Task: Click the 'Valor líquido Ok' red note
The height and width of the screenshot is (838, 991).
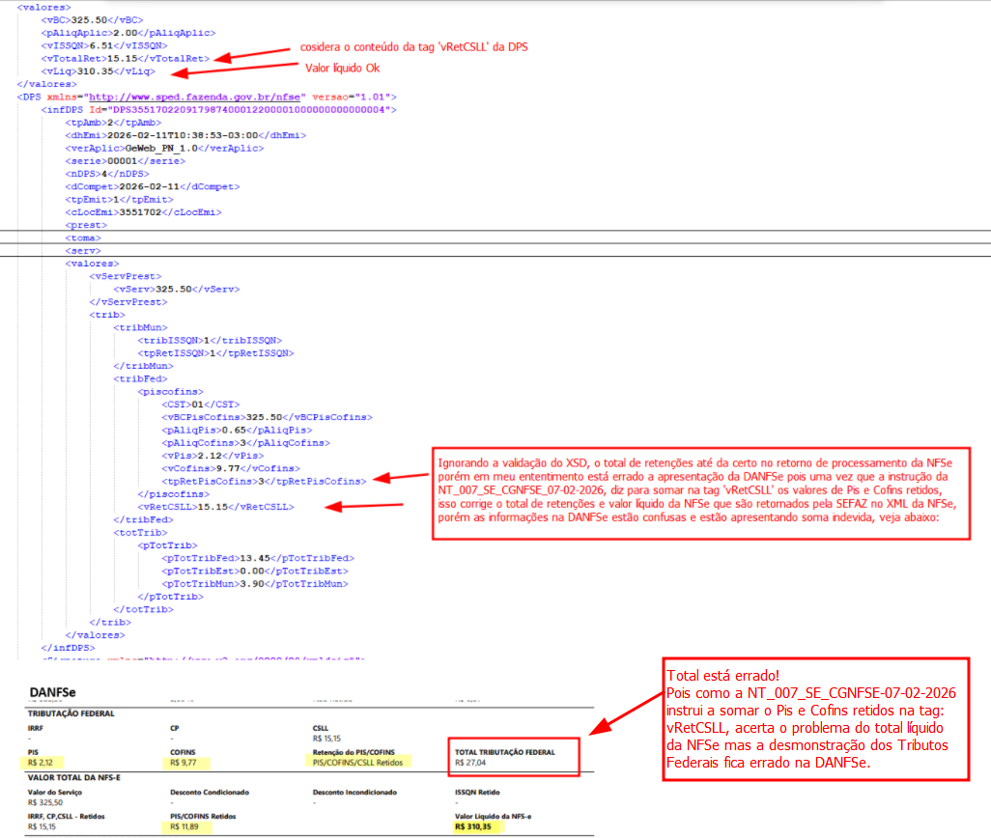Action: [350, 68]
